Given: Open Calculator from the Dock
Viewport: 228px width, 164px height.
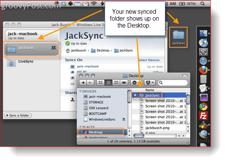Looking at the screenshot, I should [203, 79].
